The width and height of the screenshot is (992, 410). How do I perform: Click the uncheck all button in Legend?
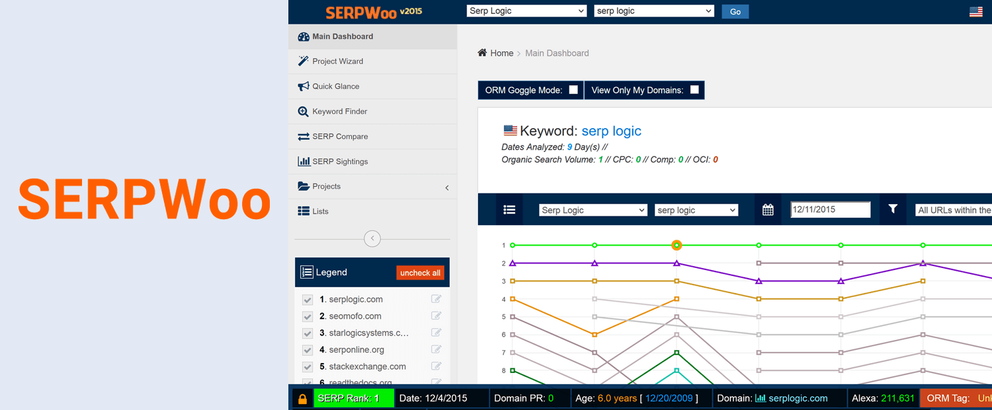(x=420, y=273)
